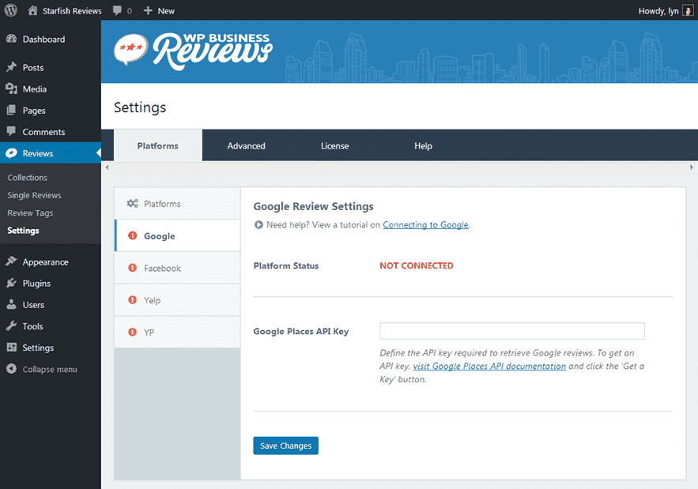The width and height of the screenshot is (698, 489).
Task: Click the red warning icon beside Facebook
Action: coord(132,268)
